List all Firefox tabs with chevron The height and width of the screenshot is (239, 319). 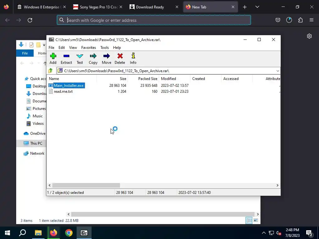(x=257, y=7)
